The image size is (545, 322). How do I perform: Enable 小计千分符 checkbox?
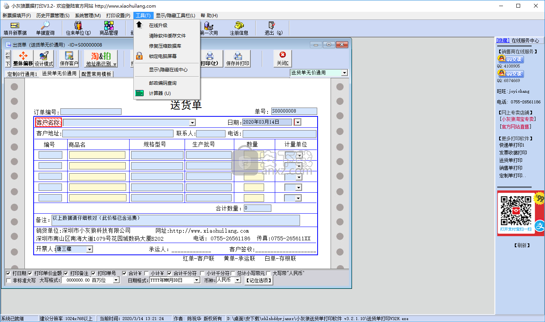[x=203, y=273]
